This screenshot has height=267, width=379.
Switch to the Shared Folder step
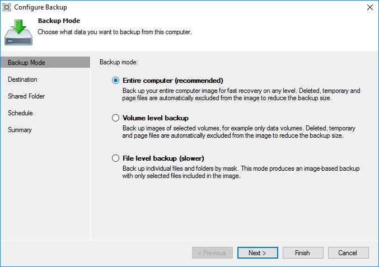point(26,96)
